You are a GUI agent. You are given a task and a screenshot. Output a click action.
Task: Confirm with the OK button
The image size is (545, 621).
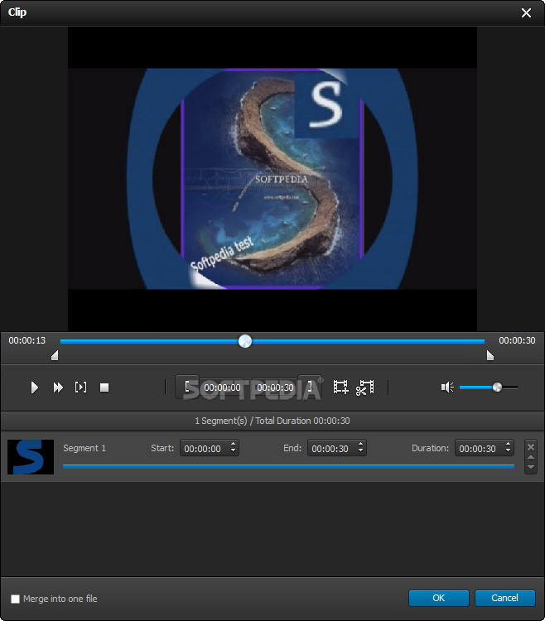438,598
